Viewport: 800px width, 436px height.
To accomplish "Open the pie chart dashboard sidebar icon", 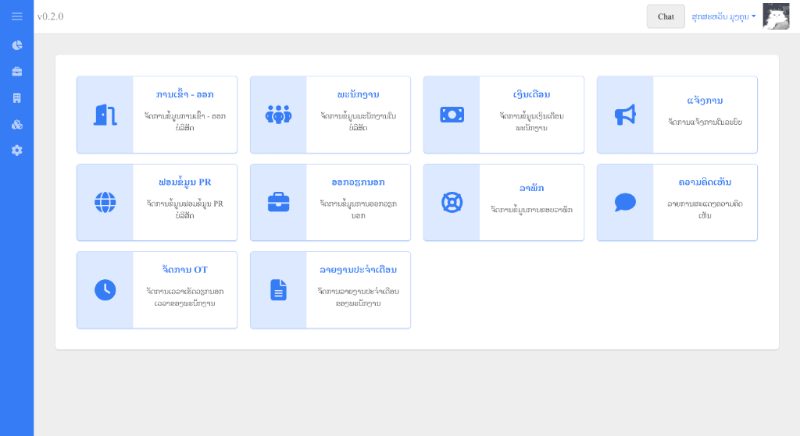I will 17,45.
